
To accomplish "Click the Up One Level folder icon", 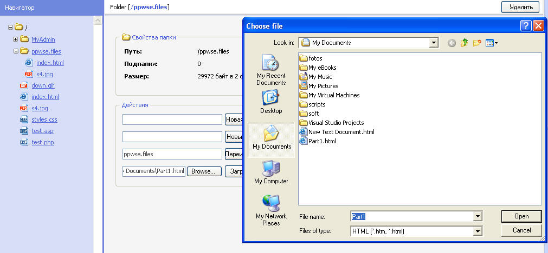I will [464, 43].
